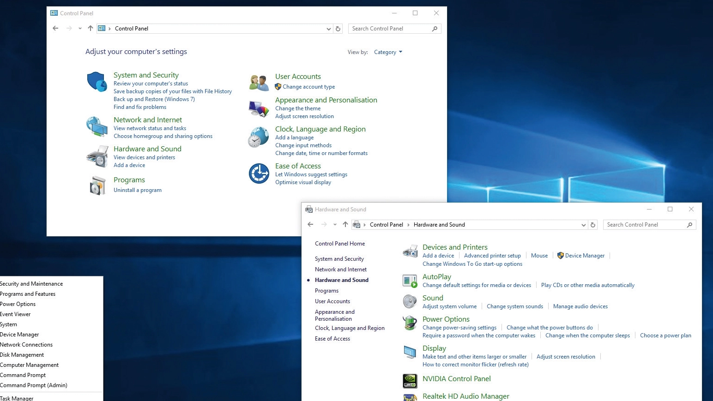
Task: Click the Sound speaker icon
Action: (410, 301)
